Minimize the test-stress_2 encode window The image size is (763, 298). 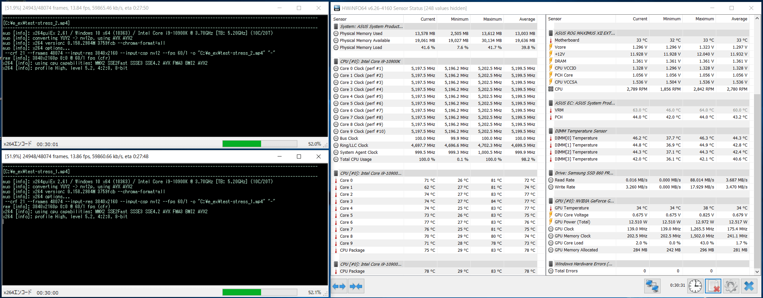coord(280,8)
